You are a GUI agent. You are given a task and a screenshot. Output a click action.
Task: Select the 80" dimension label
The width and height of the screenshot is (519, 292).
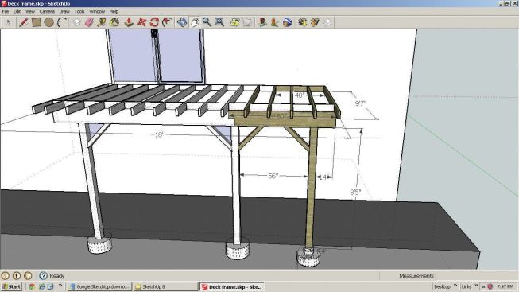[x=281, y=116]
